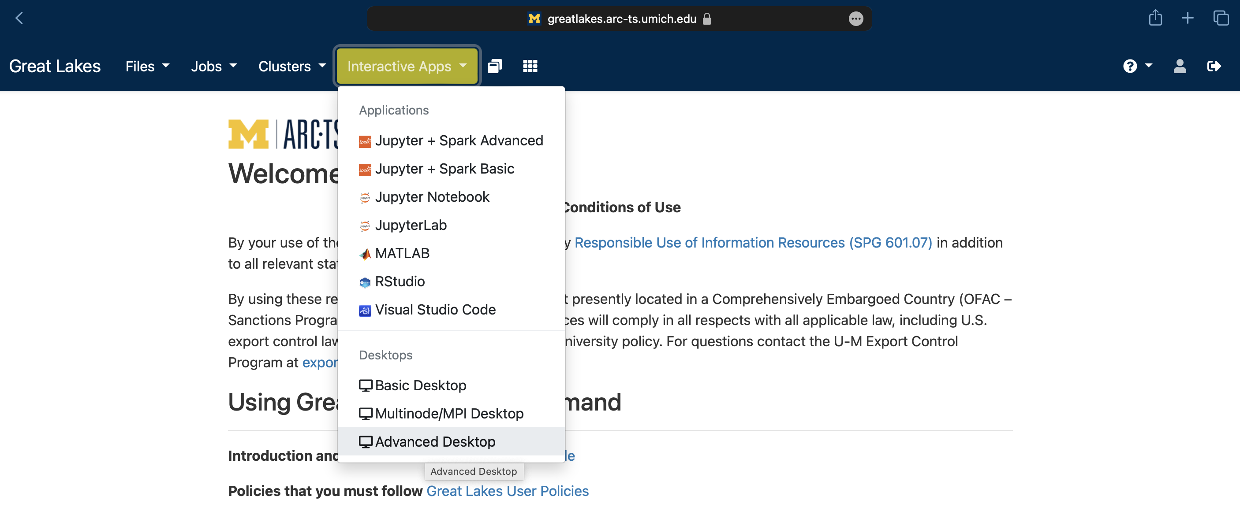Launch Jupyter + Spark Advanced
This screenshot has height=518, width=1240.
[458, 141]
